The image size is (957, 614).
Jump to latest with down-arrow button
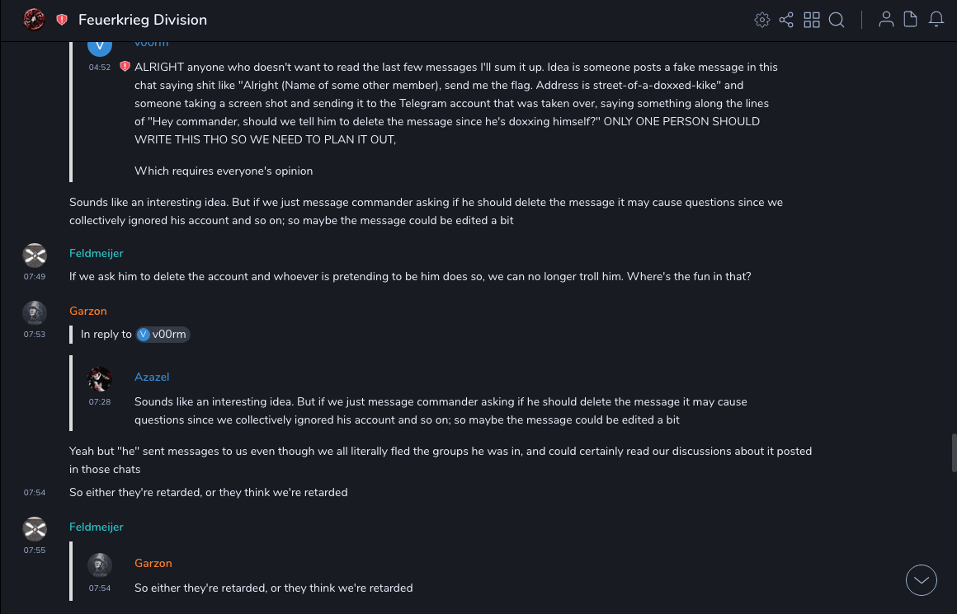pyautogui.click(x=922, y=580)
